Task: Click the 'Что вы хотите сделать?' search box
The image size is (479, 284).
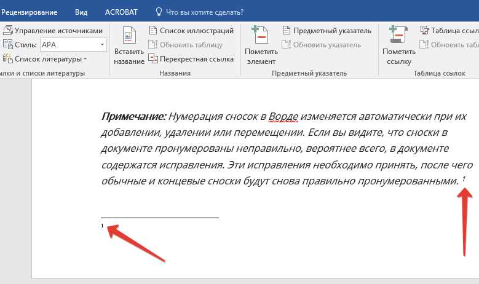Action: [x=205, y=12]
